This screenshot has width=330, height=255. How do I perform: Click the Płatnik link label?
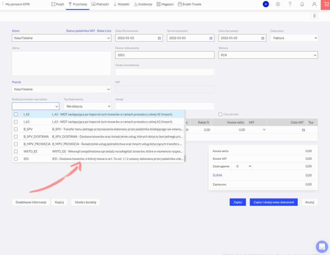[x=16, y=82]
